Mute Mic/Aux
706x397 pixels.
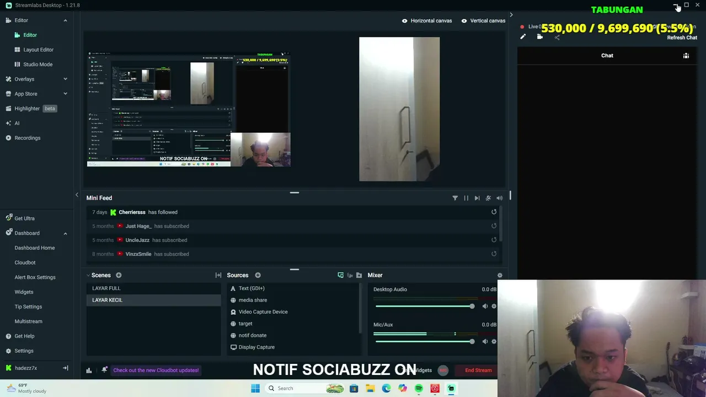485,341
